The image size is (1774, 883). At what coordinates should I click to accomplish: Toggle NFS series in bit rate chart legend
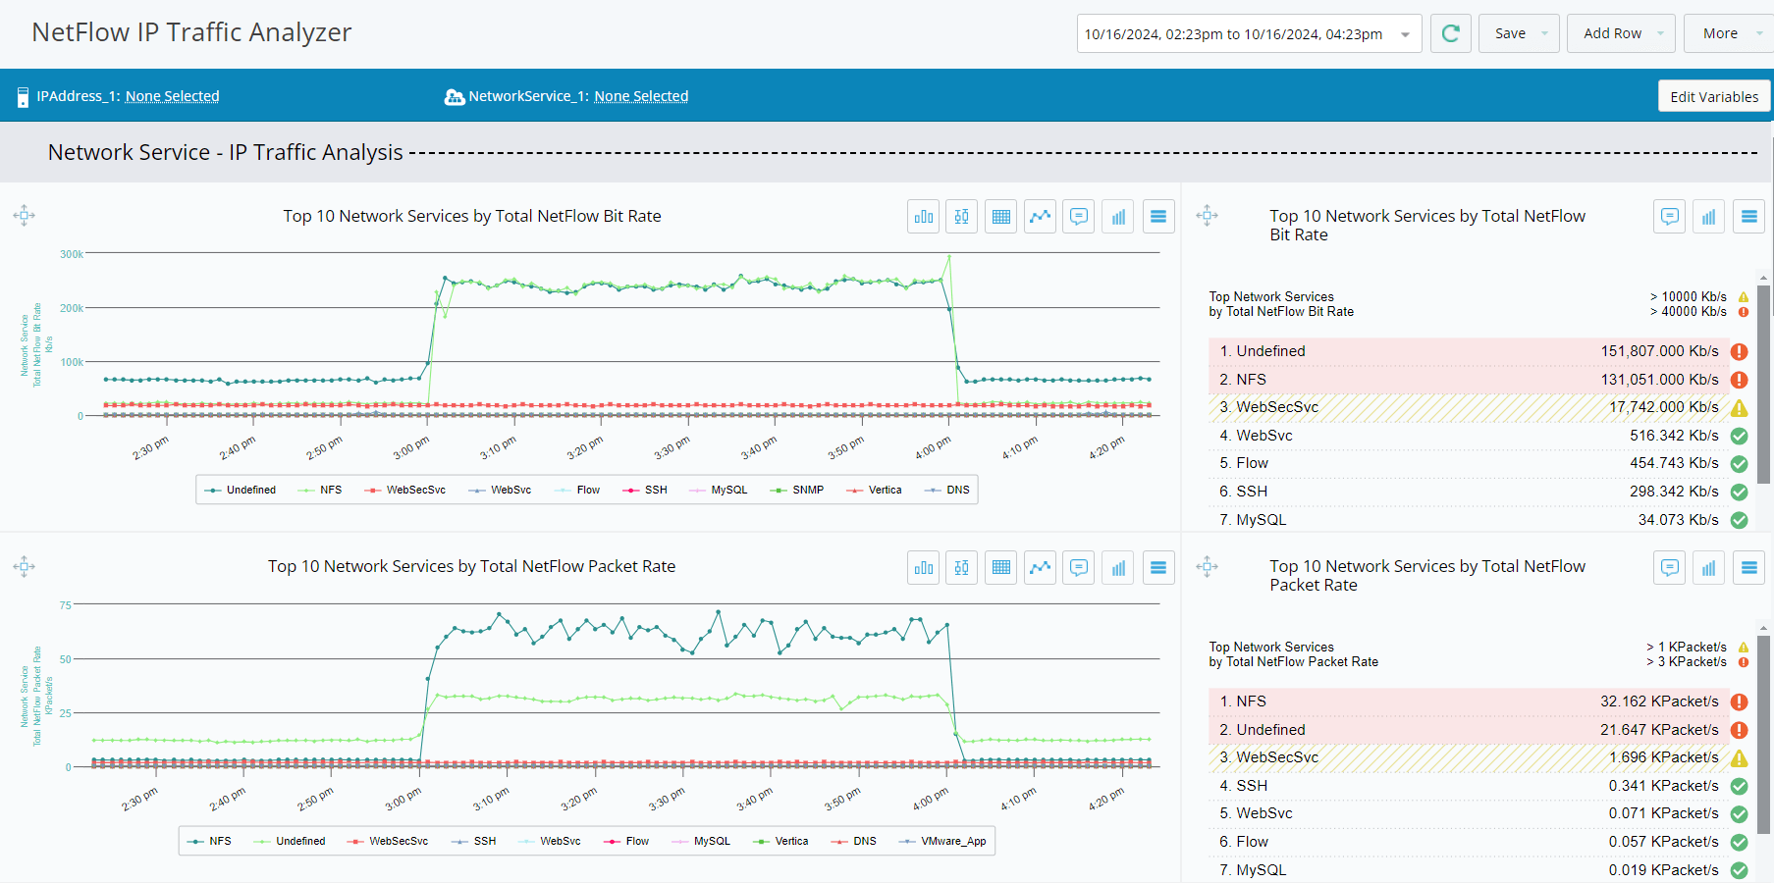(320, 490)
